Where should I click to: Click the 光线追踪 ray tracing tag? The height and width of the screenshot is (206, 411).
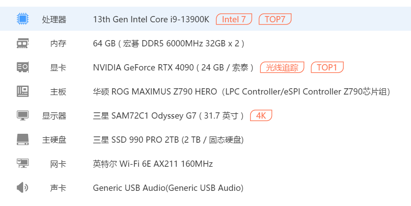pyautogui.click(x=282, y=67)
